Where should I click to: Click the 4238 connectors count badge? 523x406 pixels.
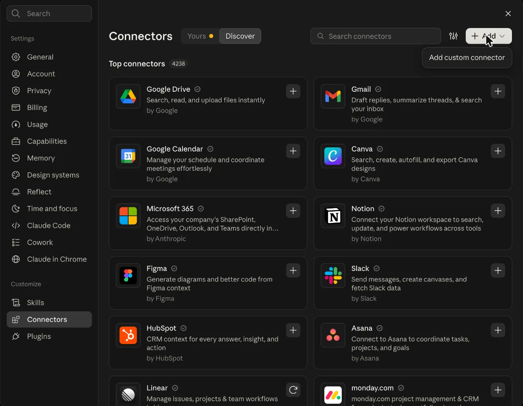click(178, 64)
